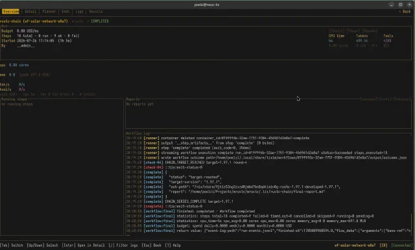Click the red [check-04] exit-status line
The height and width of the screenshot is (250, 415).
pos(164,167)
